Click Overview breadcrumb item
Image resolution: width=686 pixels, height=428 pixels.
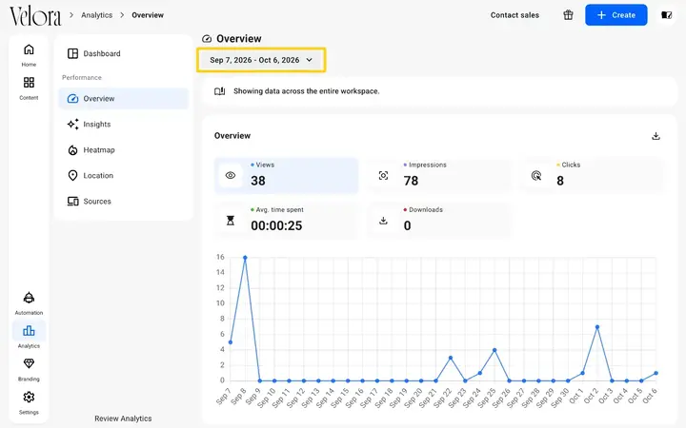coord(148,15)
